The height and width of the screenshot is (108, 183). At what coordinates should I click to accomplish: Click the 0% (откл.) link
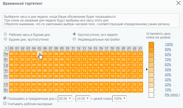click(x=172, y=95)
